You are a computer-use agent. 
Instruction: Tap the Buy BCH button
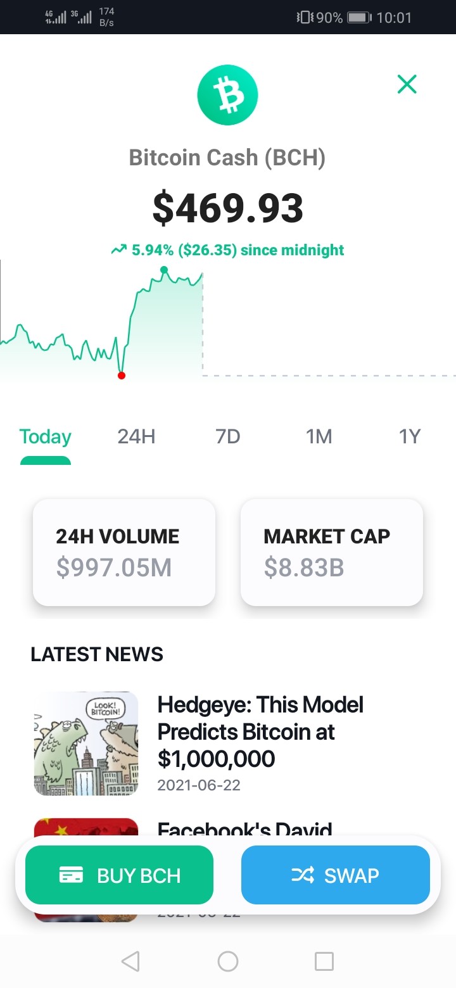119,875
